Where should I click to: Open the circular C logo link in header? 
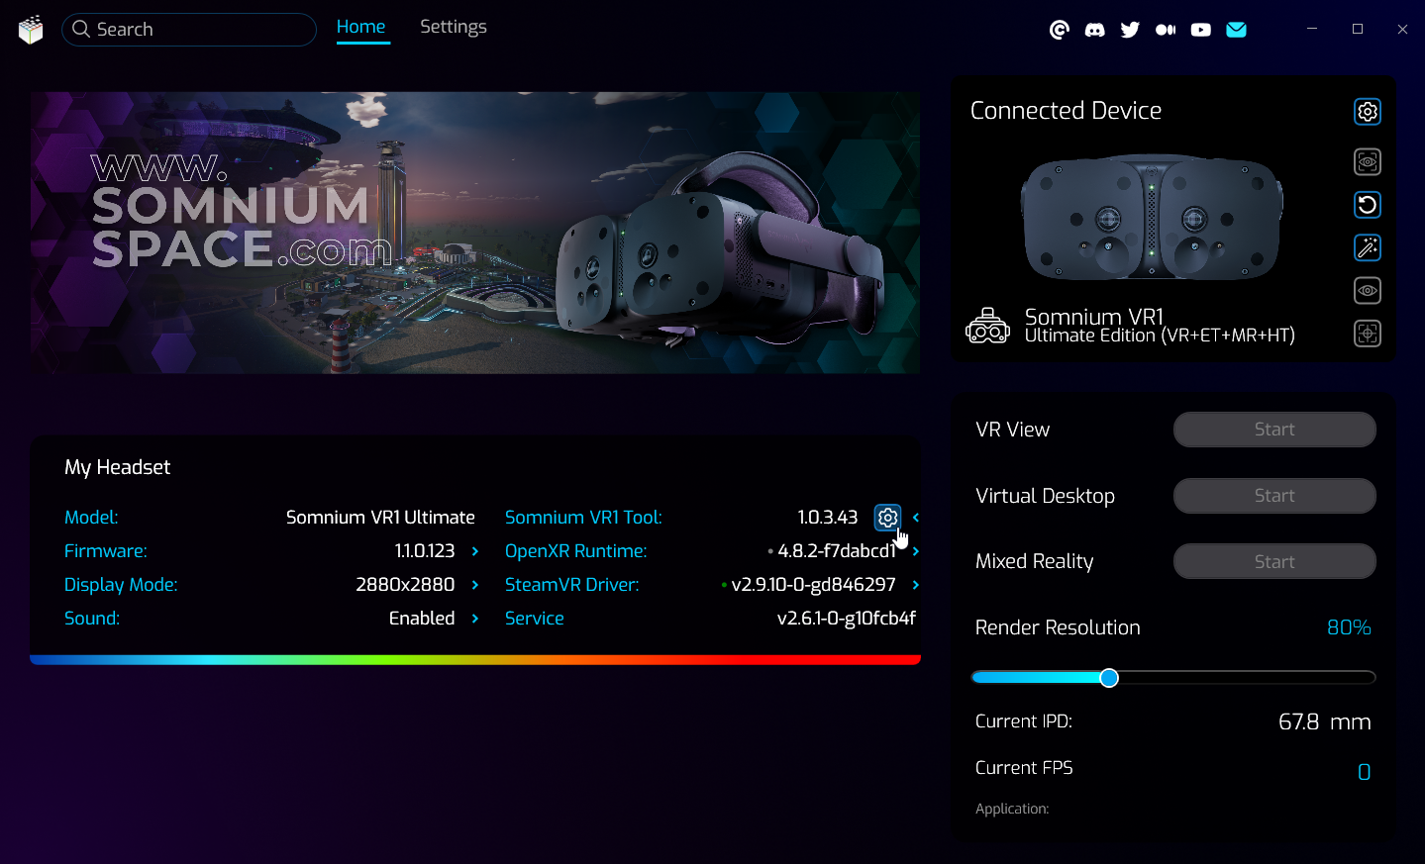[1060, 30]
